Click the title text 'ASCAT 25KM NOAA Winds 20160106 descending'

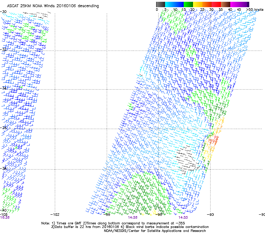(x=53, y=6)
